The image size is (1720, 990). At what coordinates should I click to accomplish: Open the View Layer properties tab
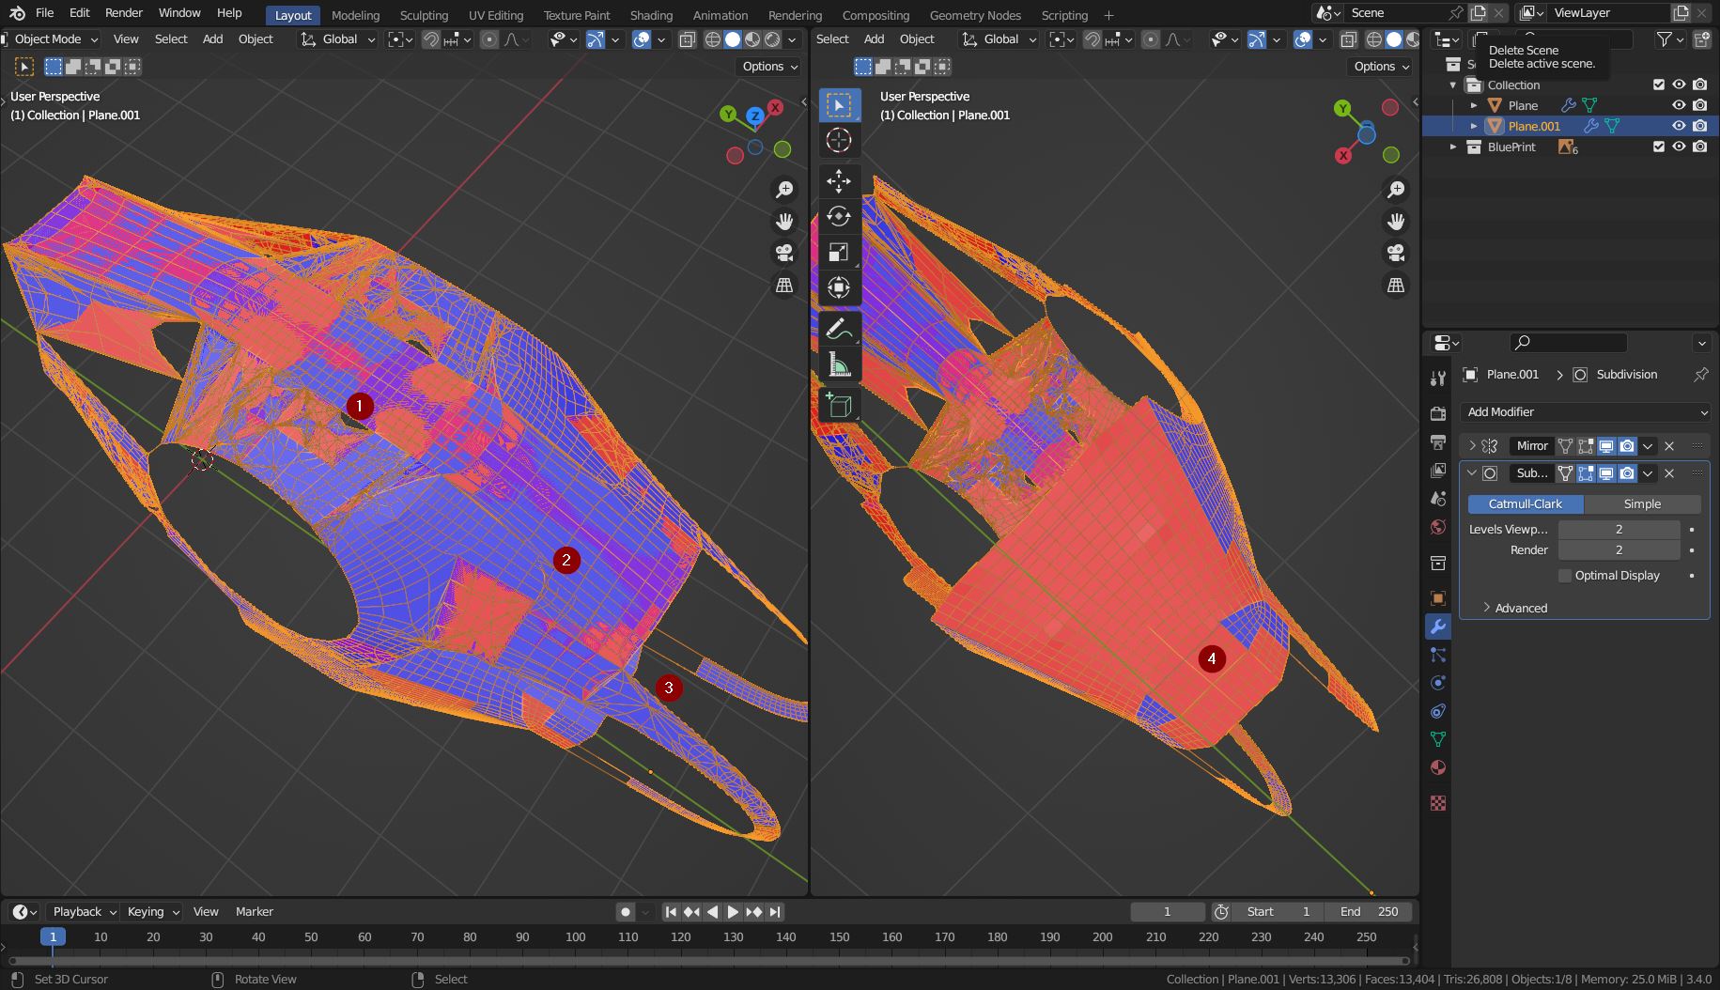pyautogui.click(x=1437, y=470)
